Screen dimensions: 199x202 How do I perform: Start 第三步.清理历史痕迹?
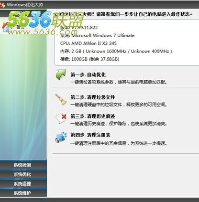point(93,116)
